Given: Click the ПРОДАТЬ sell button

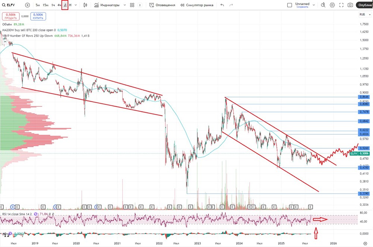Looking at the screenshot, I should [x=11, y=16].
